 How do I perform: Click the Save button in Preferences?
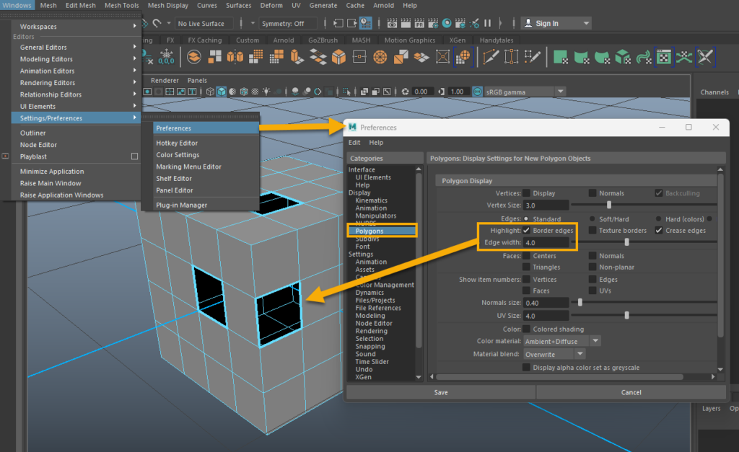tap(441, 392)
